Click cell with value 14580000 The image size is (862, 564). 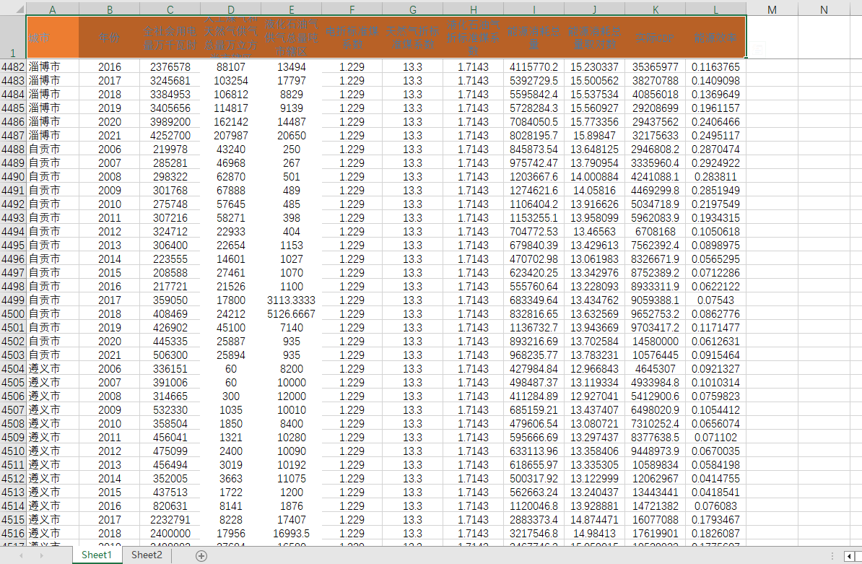(656, 342)
